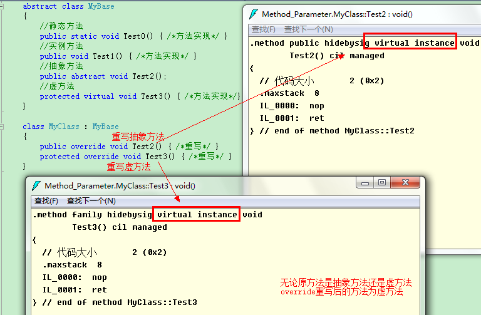Collapse the abstract class MyBase code region
This screenshot has height=315, width=481.
tap(1, 6)
